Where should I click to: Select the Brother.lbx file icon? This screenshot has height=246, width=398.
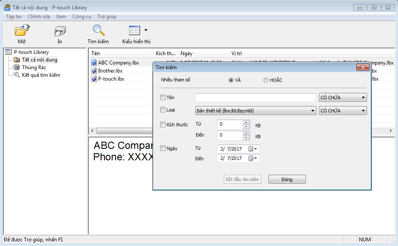(94, 71)
